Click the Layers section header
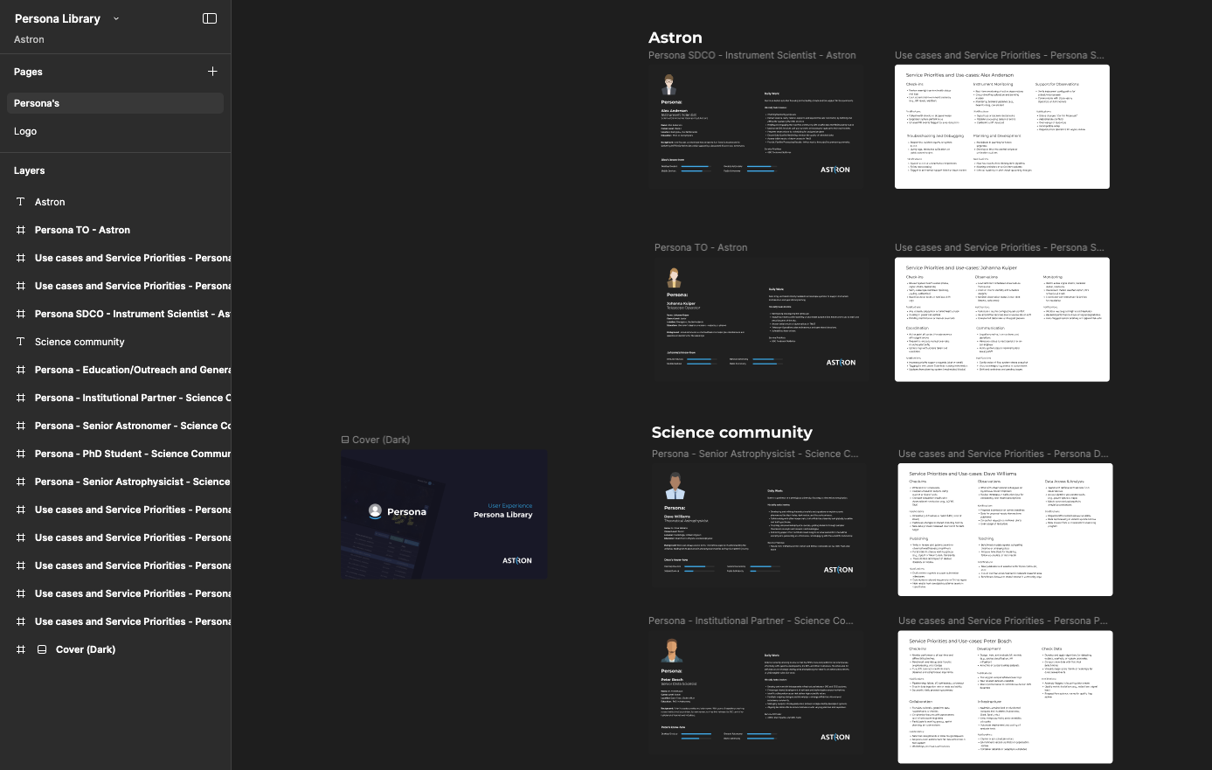Screen dimensions: 1212x770 pyautogui.click(x=30, y=170)
